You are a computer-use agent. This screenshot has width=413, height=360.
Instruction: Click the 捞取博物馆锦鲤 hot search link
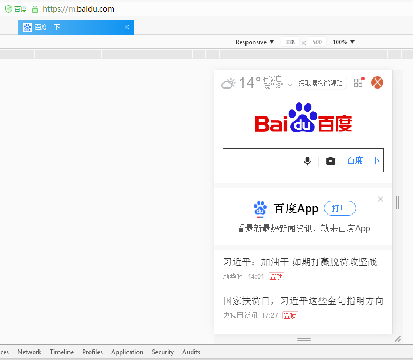pyautogui.click(x=320, y=83)
